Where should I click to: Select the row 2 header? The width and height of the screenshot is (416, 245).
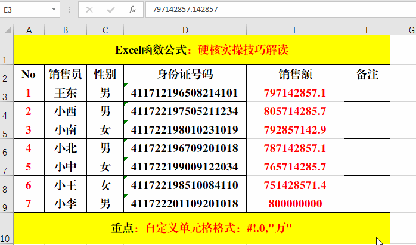tap(7, 75)
